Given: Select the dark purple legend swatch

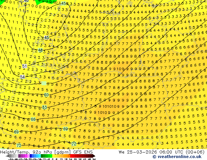Looking at the screenshot, I should coord(19,156).
